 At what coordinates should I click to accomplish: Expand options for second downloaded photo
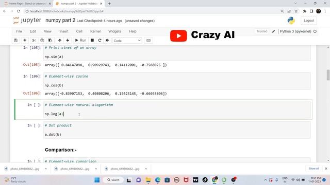point(96,169)
